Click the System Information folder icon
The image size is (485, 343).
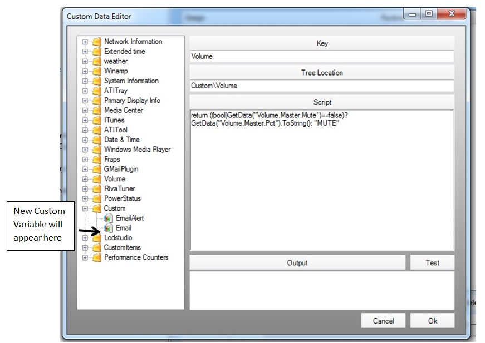tap(97, 81)
